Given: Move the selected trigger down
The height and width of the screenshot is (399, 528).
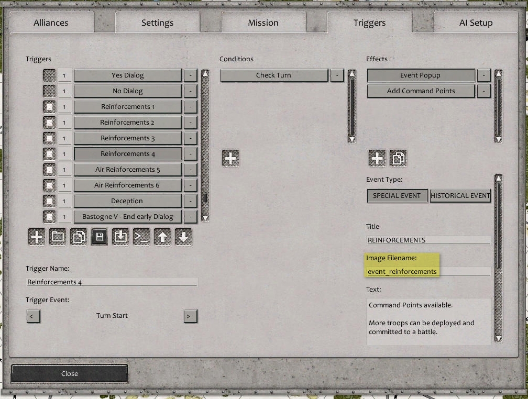Looking at the screenshot, I should pos(182,237).
